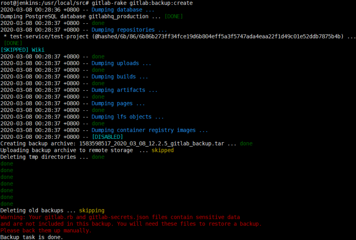Click 'Backup task is done.' line
This screenshot has height=240, width=356.
pos(32,237)
